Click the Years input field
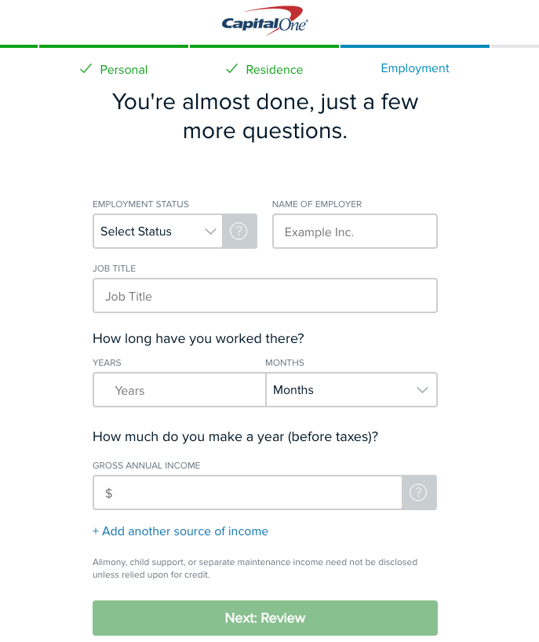Screen dimensions: 539x642 [x=179, y=389]
